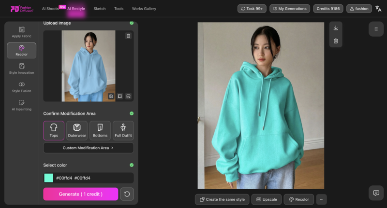Click the crop frame icon on uploaded image
This screenshot has height=208, width=387.
[119, 96]
